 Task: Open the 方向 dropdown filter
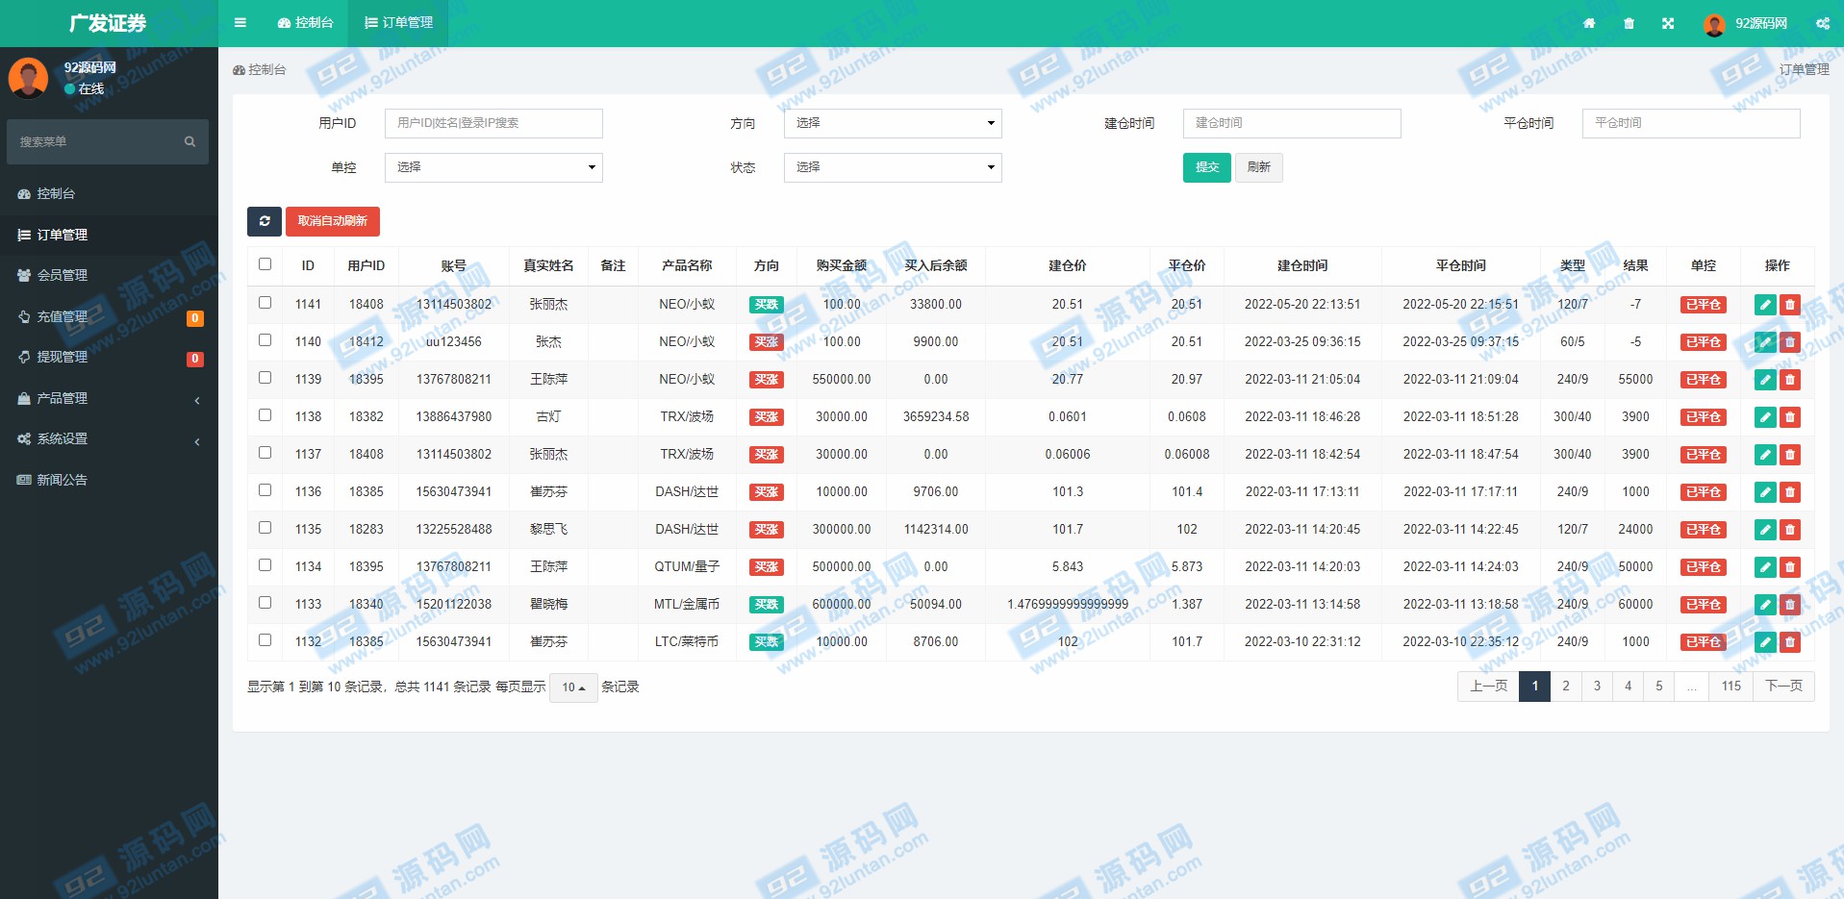[893, 123]
